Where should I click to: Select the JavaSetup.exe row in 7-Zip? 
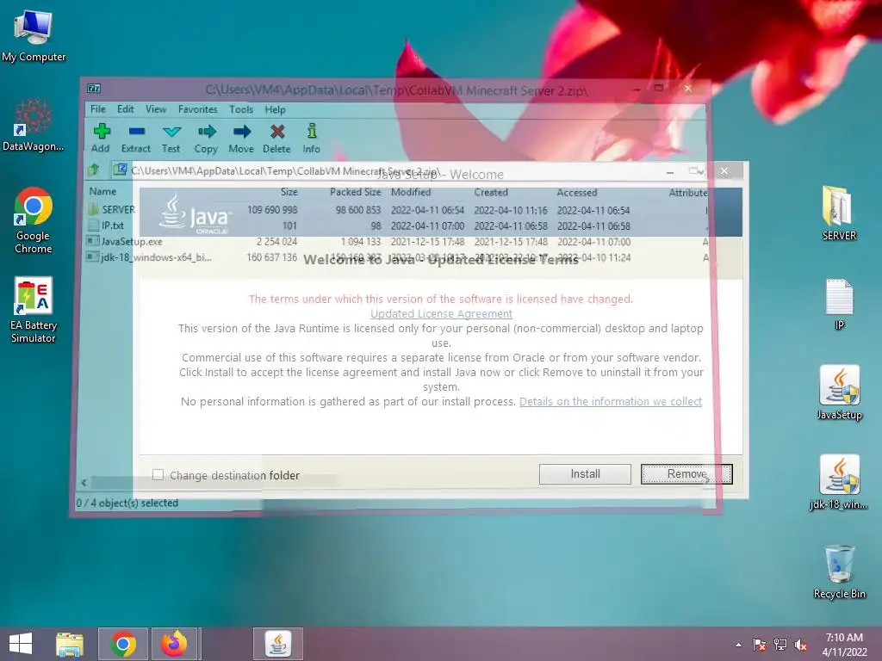coord(396,241)
